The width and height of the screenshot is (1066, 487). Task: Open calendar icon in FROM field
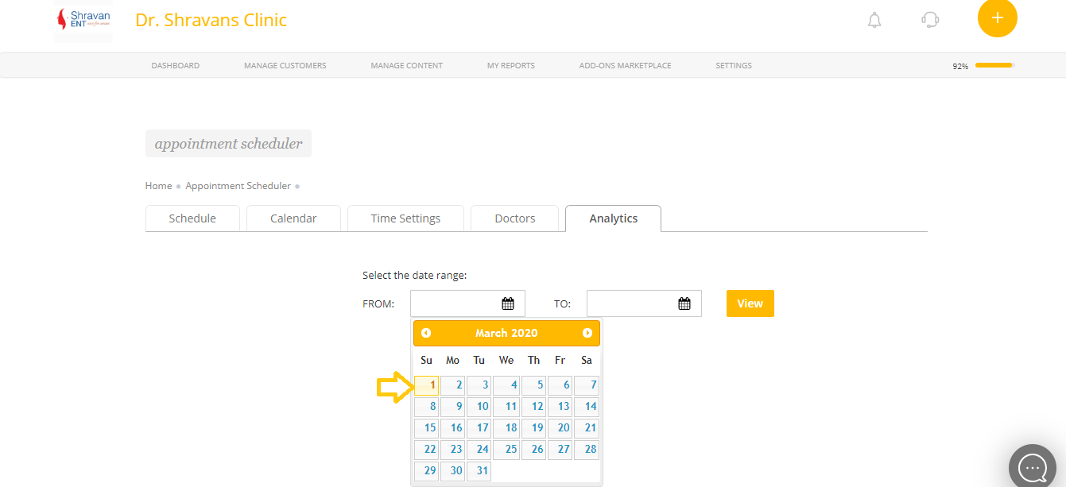pos(508,303)
